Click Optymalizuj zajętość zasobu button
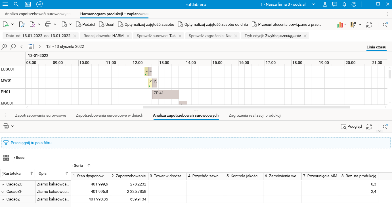This screenshot has height=207, width=392. tap(146, 25)
